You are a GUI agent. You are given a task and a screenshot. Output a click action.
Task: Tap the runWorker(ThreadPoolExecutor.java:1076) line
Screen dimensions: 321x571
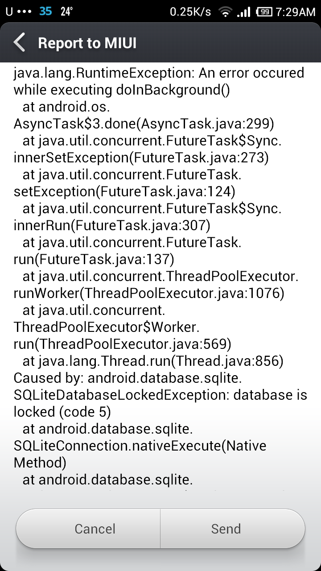pos(149,293)
